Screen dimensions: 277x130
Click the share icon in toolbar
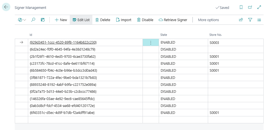point(241,20)
